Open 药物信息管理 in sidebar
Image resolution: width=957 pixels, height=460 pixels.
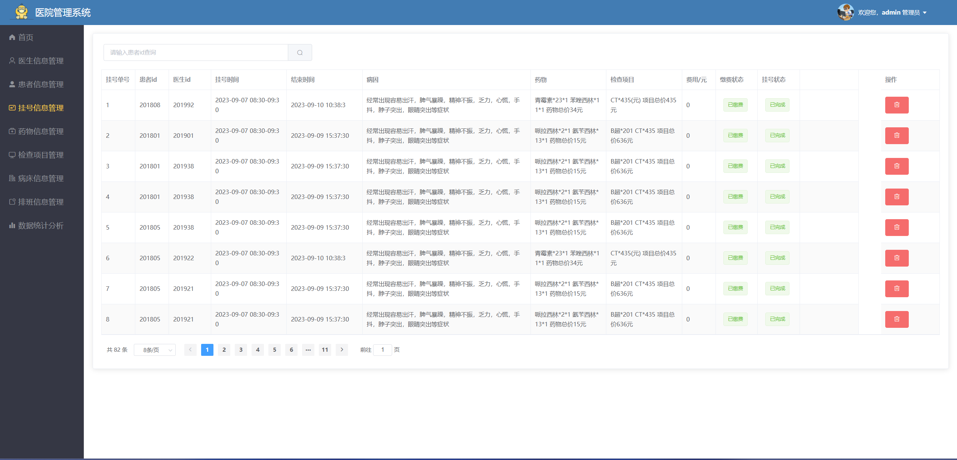tap(41, 131)
